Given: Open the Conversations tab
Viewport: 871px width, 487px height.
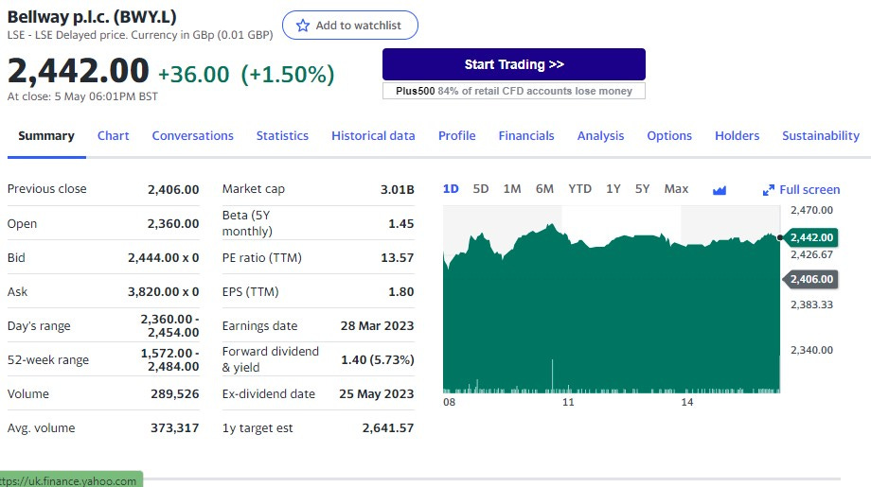Looking at the screenshot, I should click(x=193, y=136).
